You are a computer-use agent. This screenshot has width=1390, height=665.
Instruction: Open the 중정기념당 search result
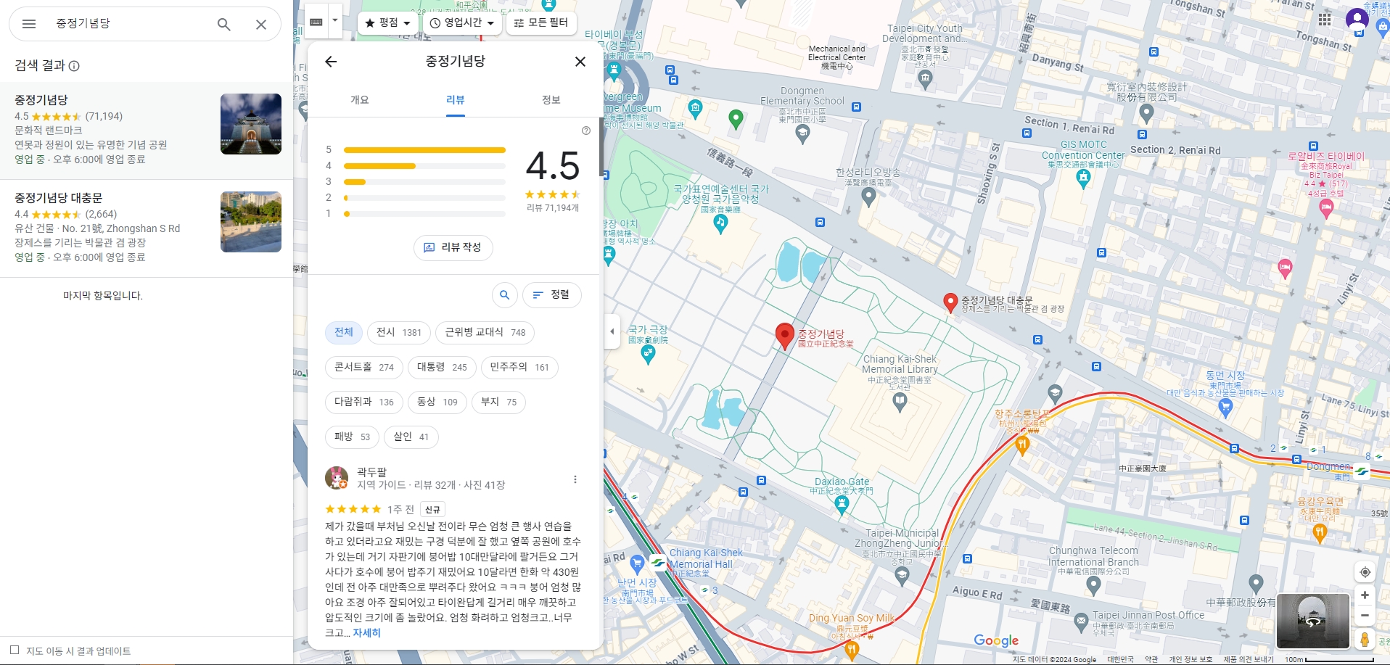147,131
